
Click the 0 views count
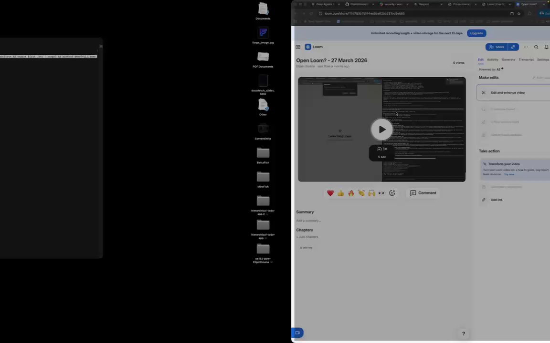tap(458, 63)
